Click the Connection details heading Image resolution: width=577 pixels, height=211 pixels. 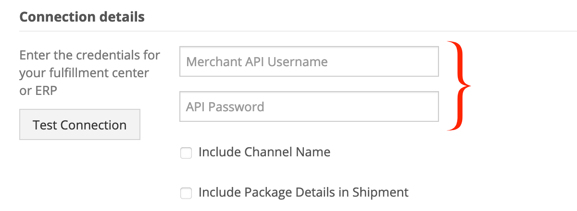pos(82,17)
